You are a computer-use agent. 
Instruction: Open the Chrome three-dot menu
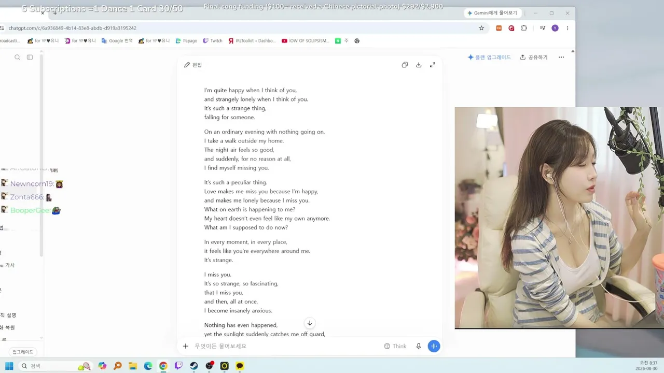click(x=568, y=28)
